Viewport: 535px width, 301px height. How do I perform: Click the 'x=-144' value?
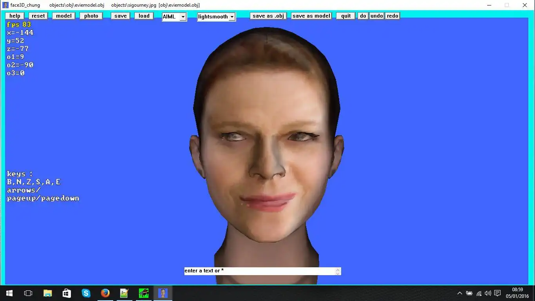20,33
